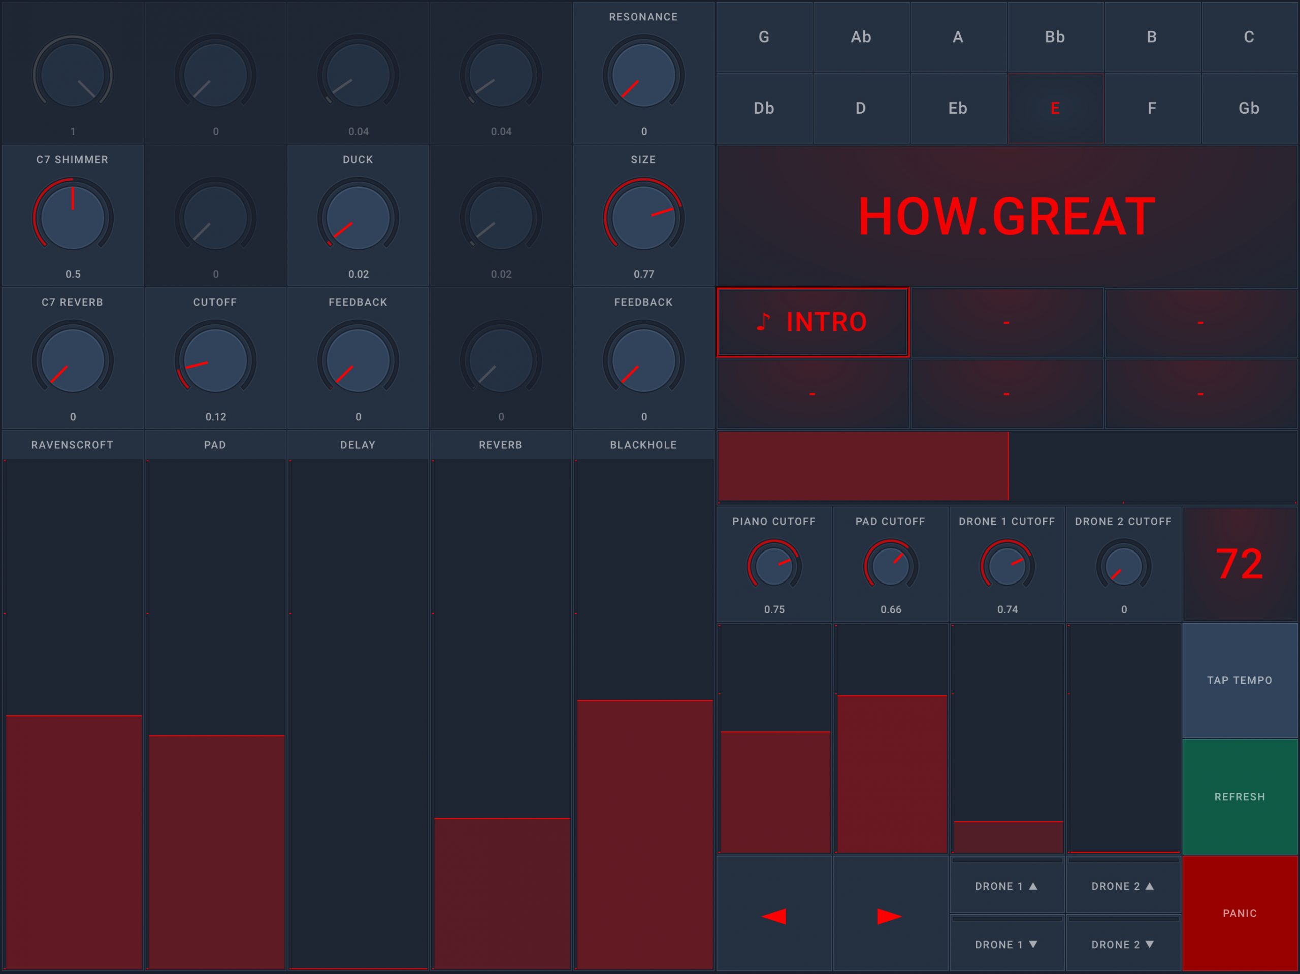
Task: Select the E key
Action: click(1055, 108)
